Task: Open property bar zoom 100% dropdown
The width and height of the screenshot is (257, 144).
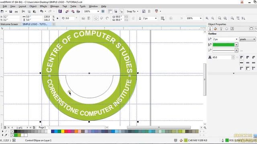Action: pos(201,18)
